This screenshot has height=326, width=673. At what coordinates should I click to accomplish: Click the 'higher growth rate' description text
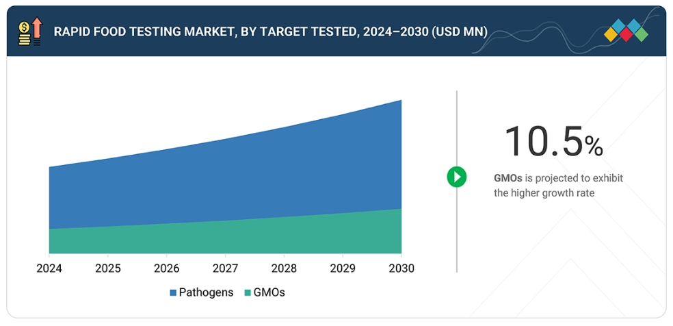[544, 193]
